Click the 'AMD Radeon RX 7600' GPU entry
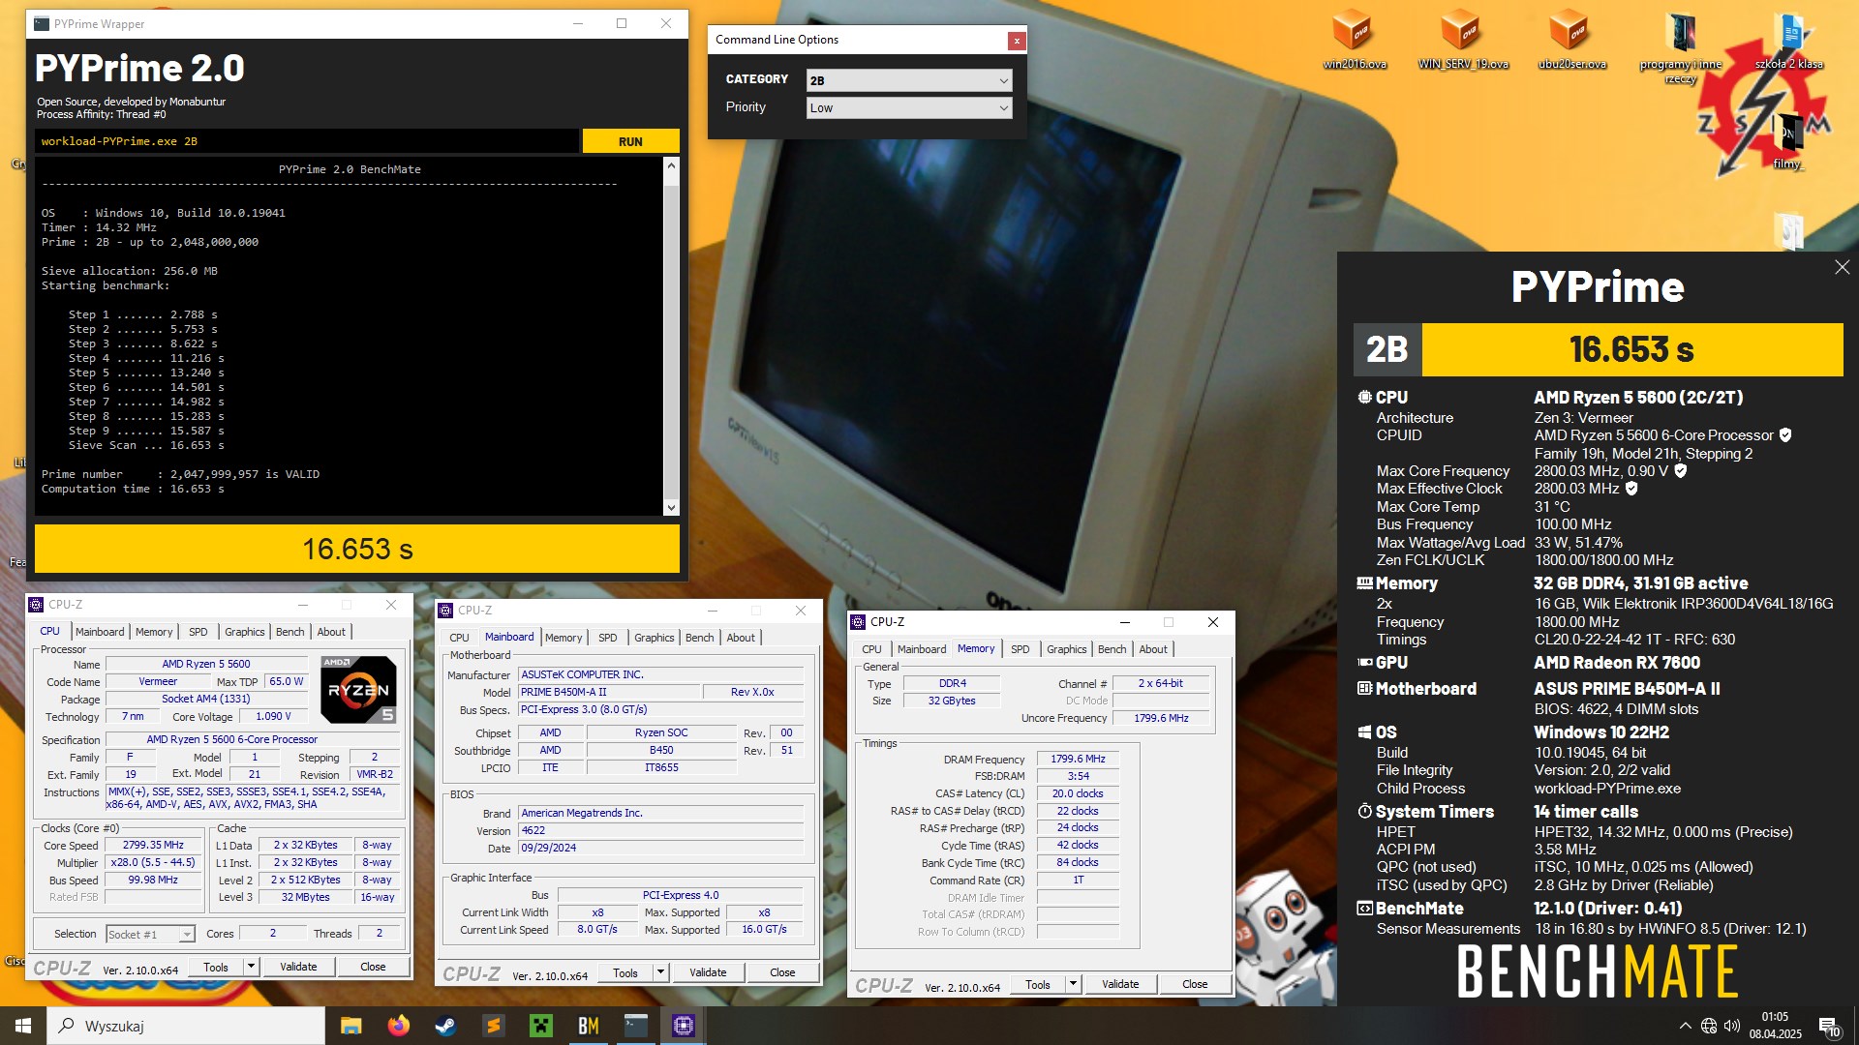 coord(1616,663)
